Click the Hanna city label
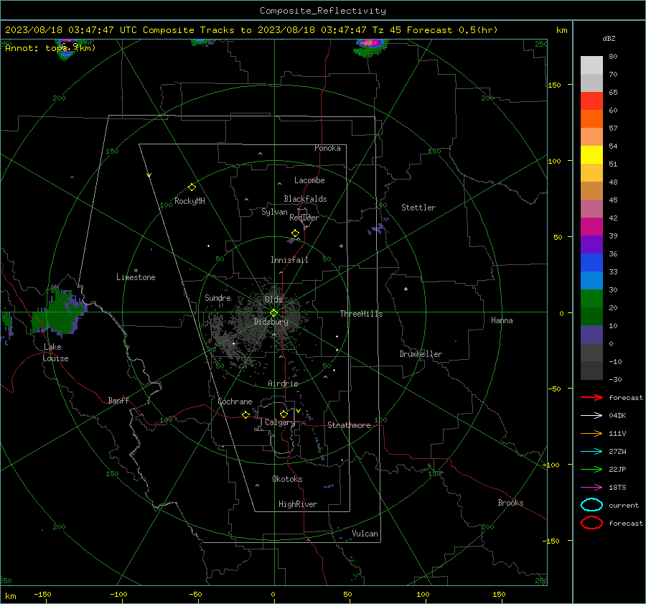The image size is (646, 604). tap(502, 320)
